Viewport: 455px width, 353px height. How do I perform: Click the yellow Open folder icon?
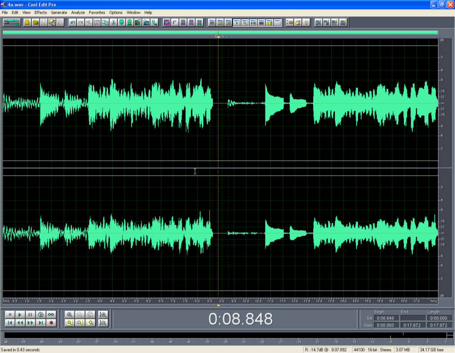35,22
